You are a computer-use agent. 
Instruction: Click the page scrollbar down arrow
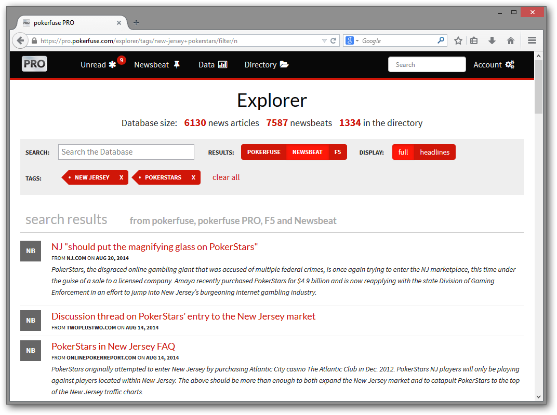pyautogui.click(x=538, y=397)
